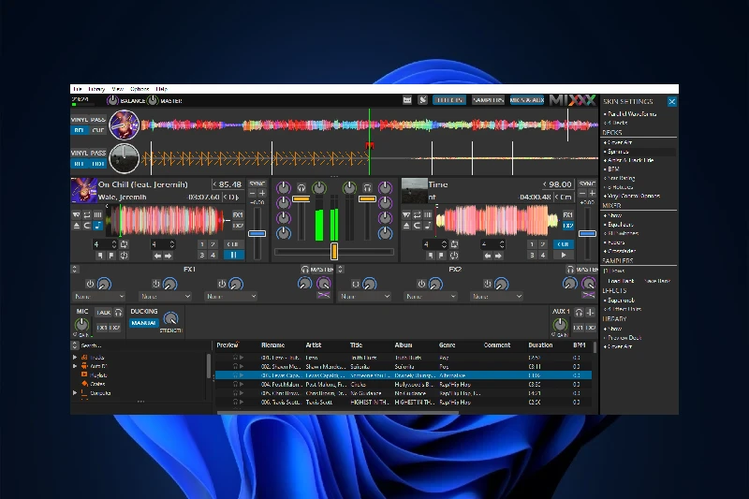Viewport: 749px width, 499px height.
Task: Pause playback on the left deck
Action: click(233, 255)
